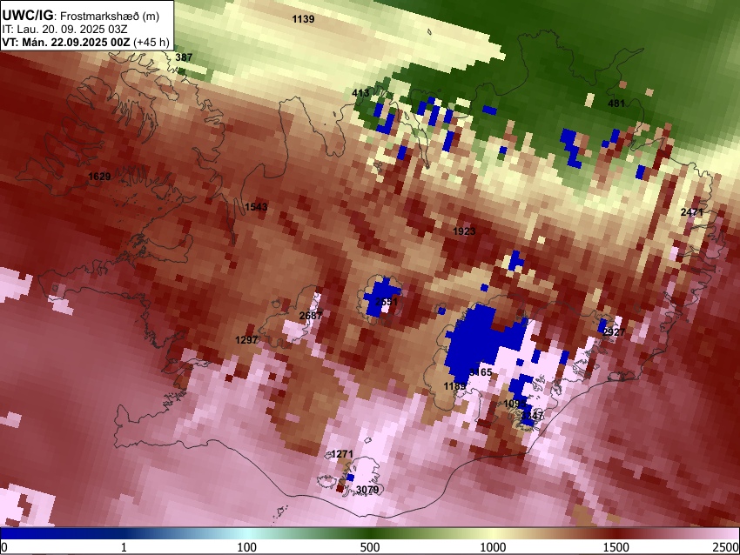Click the legend tick label 1500

616,547
